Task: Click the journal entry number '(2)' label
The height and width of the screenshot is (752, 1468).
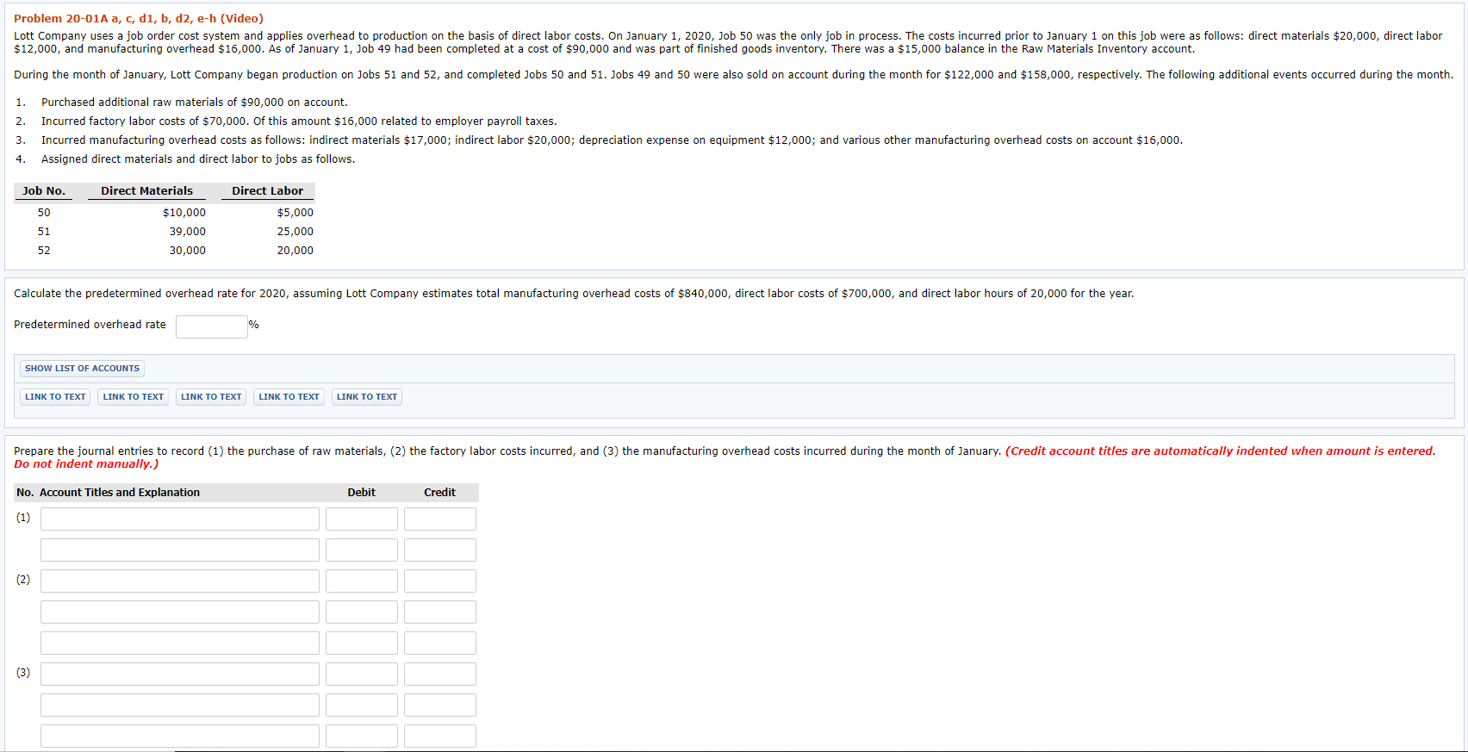Action: (23, 580)
